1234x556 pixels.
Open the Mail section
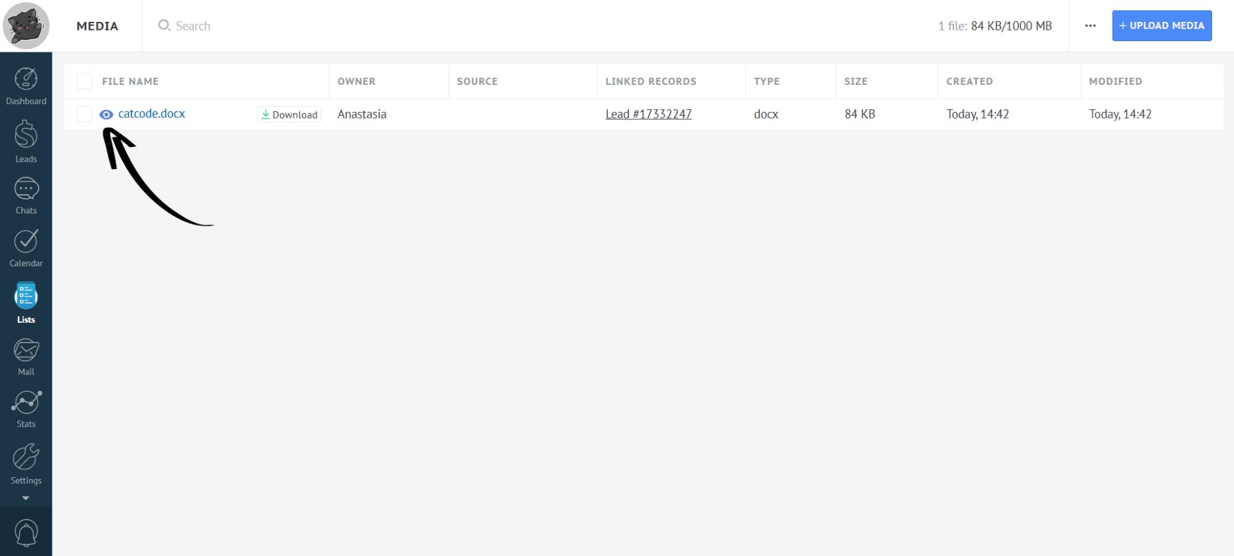coord(26,357)
